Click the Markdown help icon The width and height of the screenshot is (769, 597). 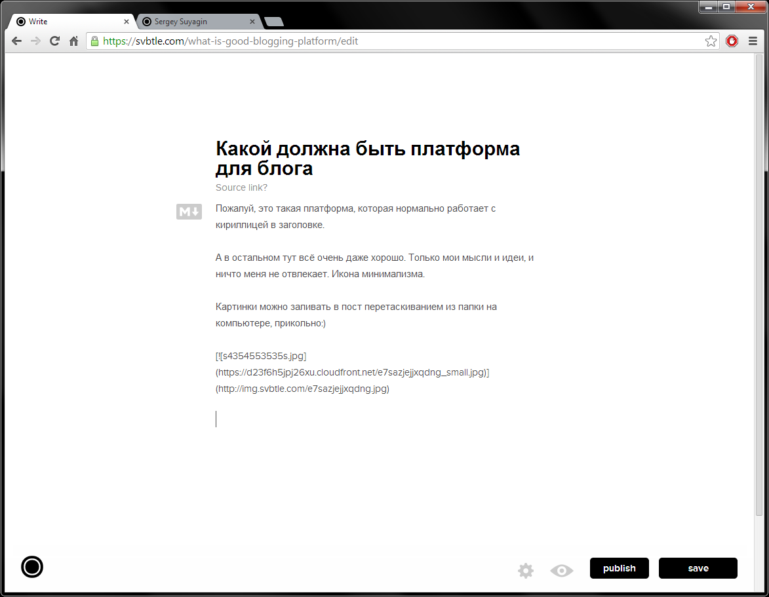tap(189, 212)
